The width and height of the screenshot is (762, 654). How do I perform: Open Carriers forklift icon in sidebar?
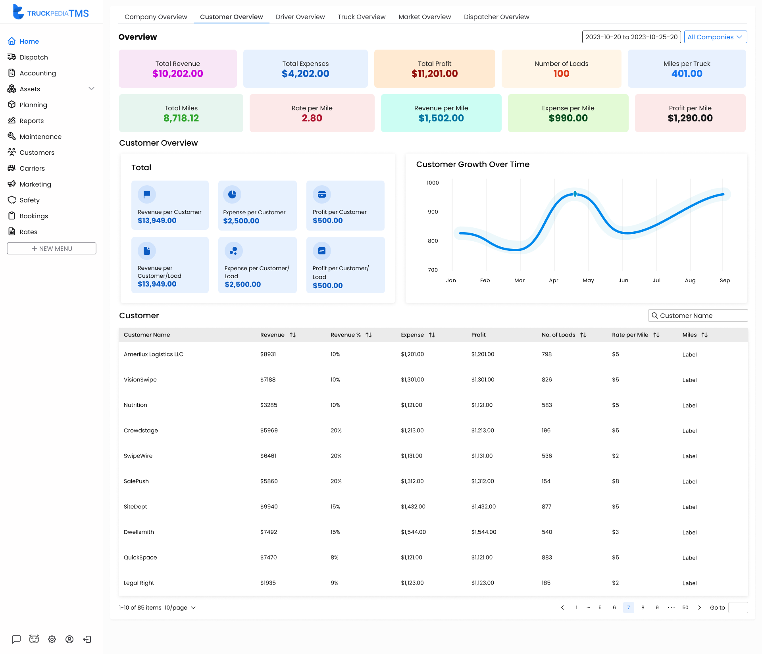[x=12, y=168]
